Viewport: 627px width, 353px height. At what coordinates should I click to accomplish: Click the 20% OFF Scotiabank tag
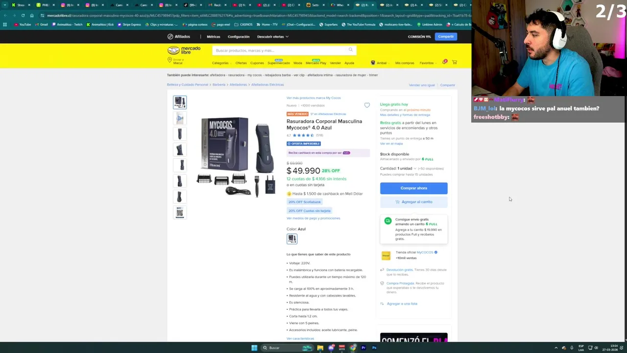pyautogui.click(x=305, y=202)
